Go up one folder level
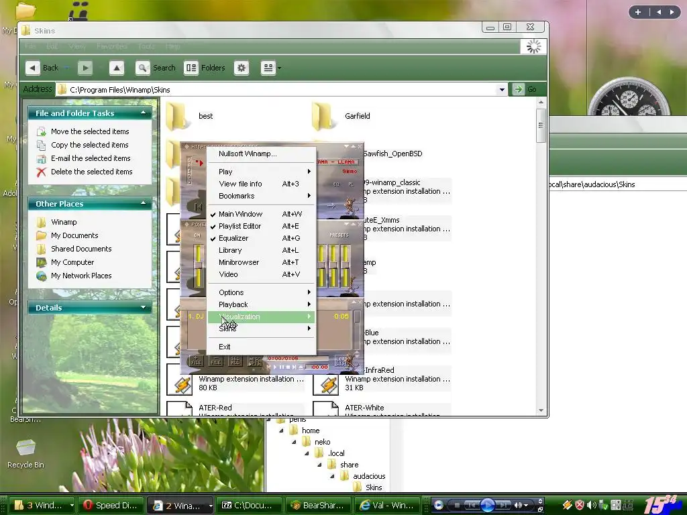Image resolution: width=687 pixels, height=515 pixels. pyautogui.click(x=117, y=68)
